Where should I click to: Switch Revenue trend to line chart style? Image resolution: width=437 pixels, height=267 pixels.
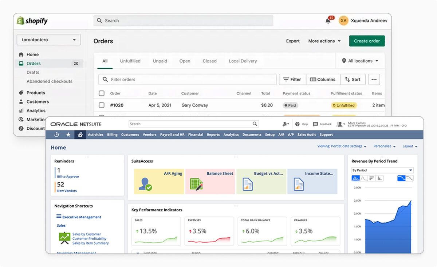pos(364,178)
